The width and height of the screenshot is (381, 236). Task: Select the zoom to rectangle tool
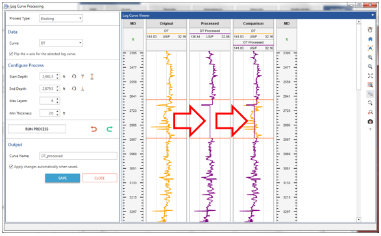pos(370,85)
